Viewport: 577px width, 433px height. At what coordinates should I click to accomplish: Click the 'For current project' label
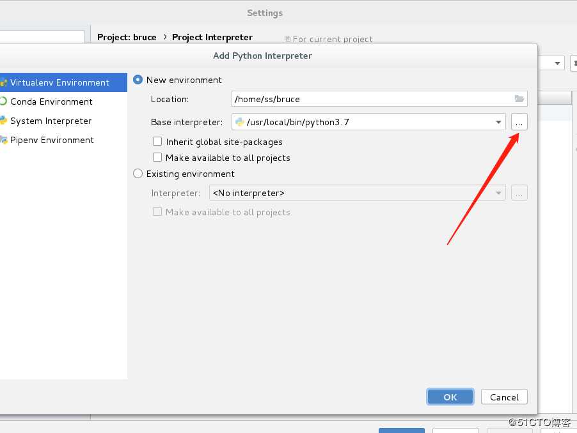click(333, 39)
